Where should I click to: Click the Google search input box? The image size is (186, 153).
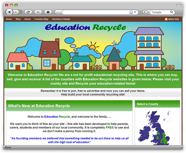click(160, 12)
